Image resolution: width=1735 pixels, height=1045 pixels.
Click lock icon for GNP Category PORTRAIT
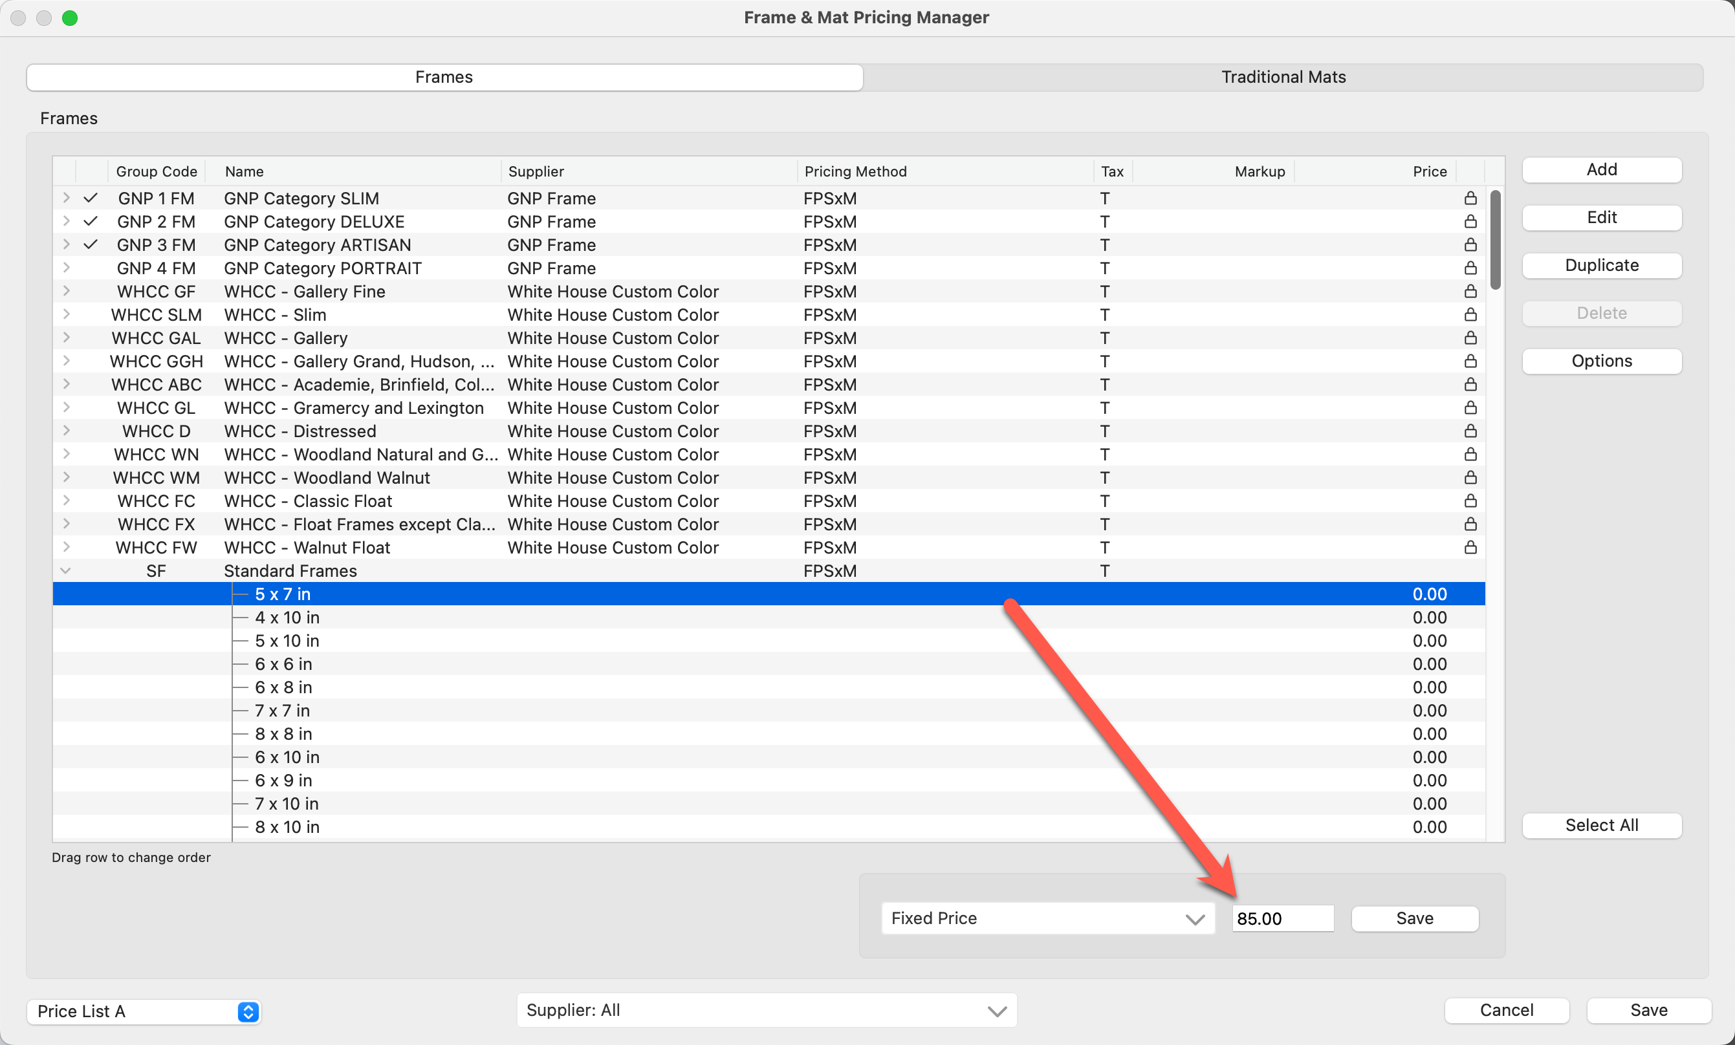[x=1470, y=268]
